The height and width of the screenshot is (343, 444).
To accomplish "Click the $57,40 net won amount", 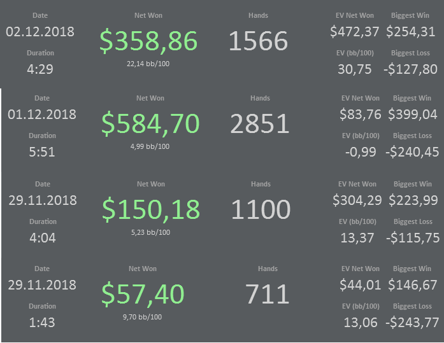I will point(143,295).
